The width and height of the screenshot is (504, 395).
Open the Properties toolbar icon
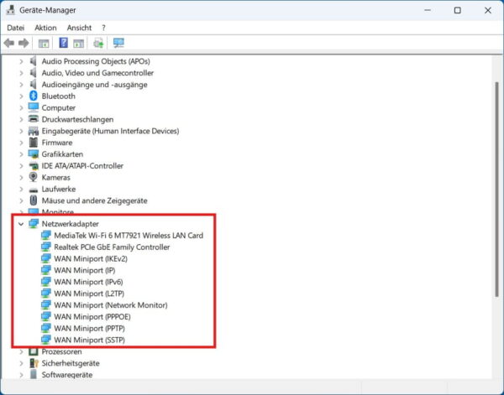(x=44, y=44)
